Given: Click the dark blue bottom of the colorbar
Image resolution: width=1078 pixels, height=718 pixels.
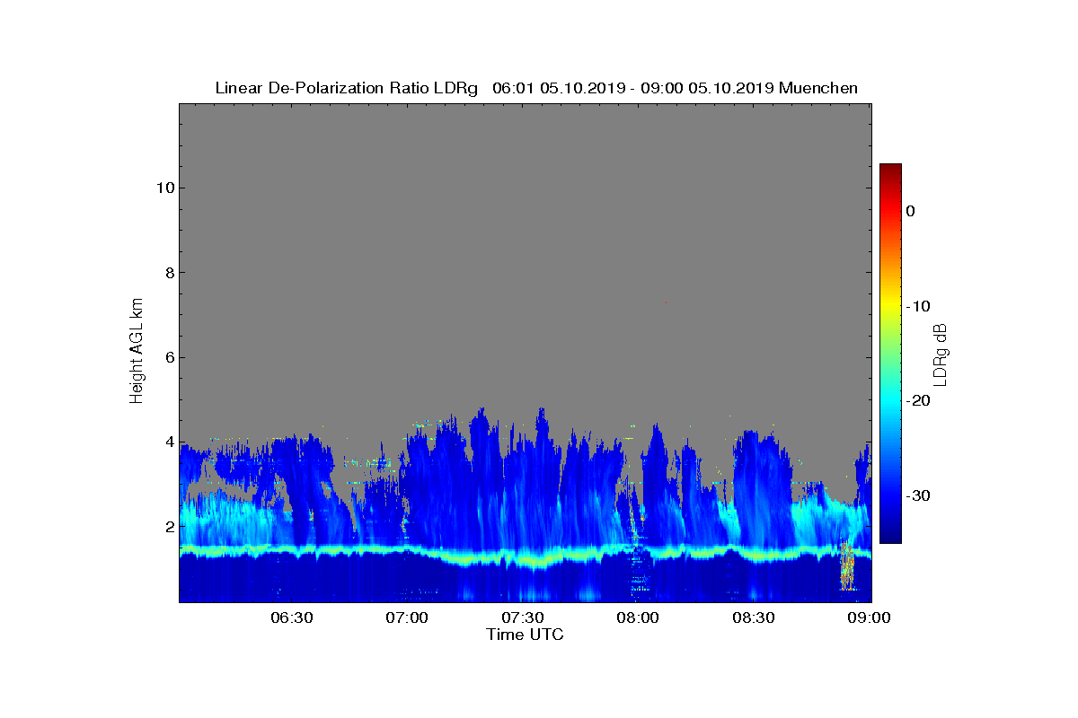Looking at the screenshot, I should coord(890,537).
